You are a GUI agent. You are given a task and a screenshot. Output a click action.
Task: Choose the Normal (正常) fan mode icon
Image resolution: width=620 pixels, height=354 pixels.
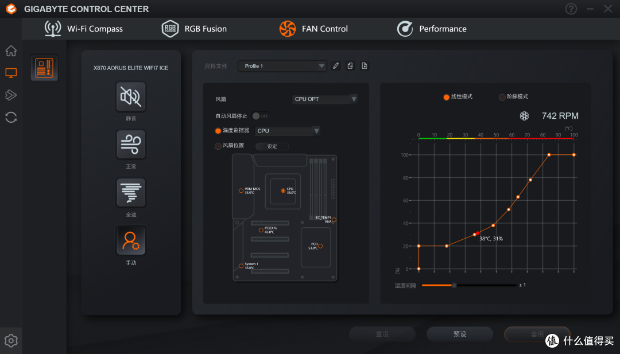click(131, 145)
